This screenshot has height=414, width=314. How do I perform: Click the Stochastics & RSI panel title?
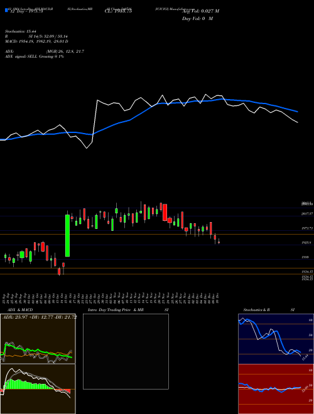click(x=269, y=310)
